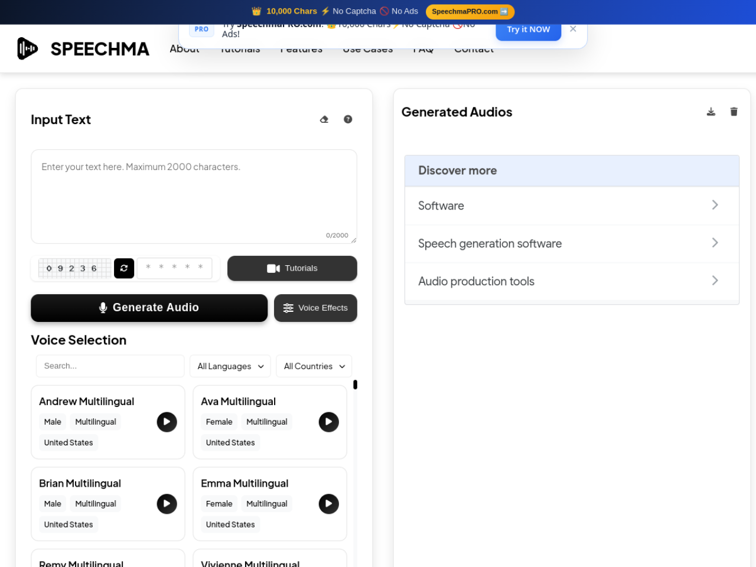
Task: Delete all generated audios with the trash icon
Action: pyautogui.click(x=734, y=112)
